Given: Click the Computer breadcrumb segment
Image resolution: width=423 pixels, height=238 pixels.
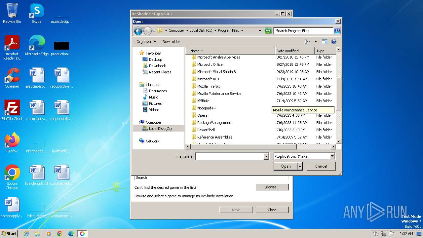Looking at the screenshot, I should tap(176, 30).
